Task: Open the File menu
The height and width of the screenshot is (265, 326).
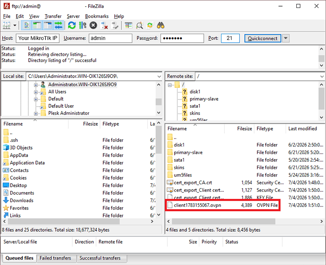Action: coord(7,16)
